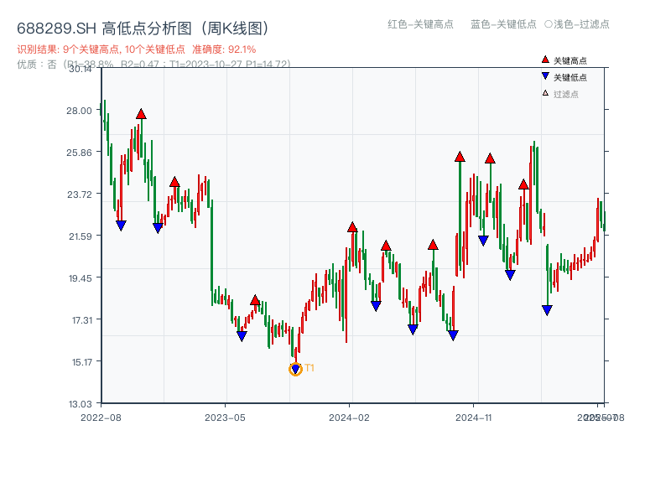Select the blue low triangle just after 2023-05
The image size is (671, 503).
click(242, 336)
